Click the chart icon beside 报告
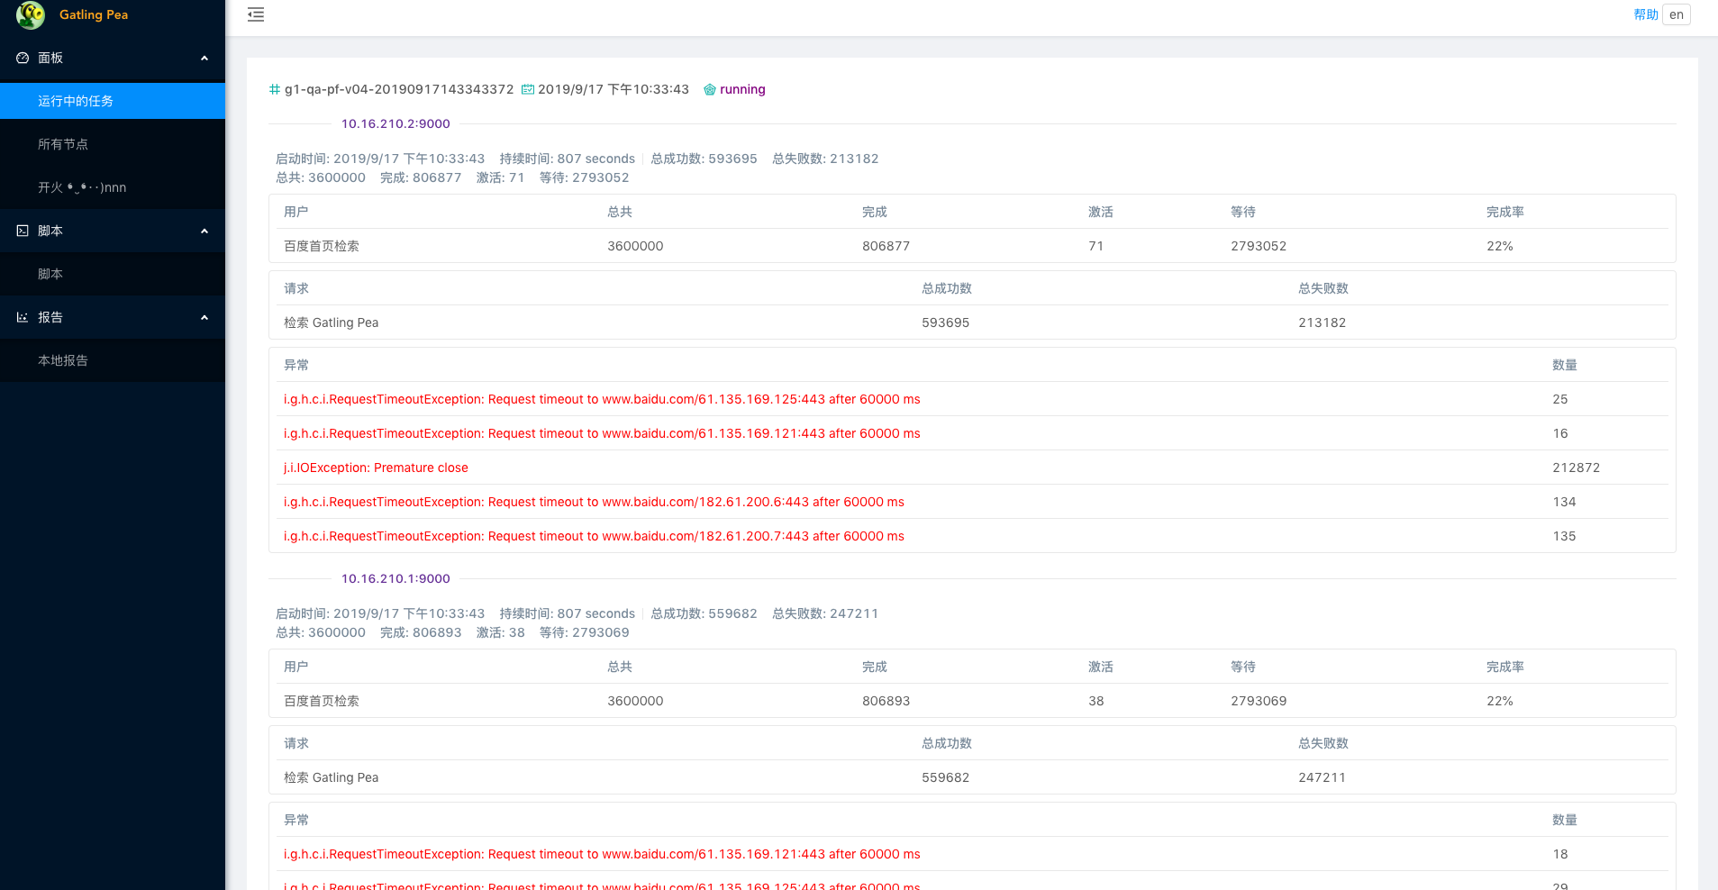The width and height of the screenshot is (1718, 890). coord(23,317)
